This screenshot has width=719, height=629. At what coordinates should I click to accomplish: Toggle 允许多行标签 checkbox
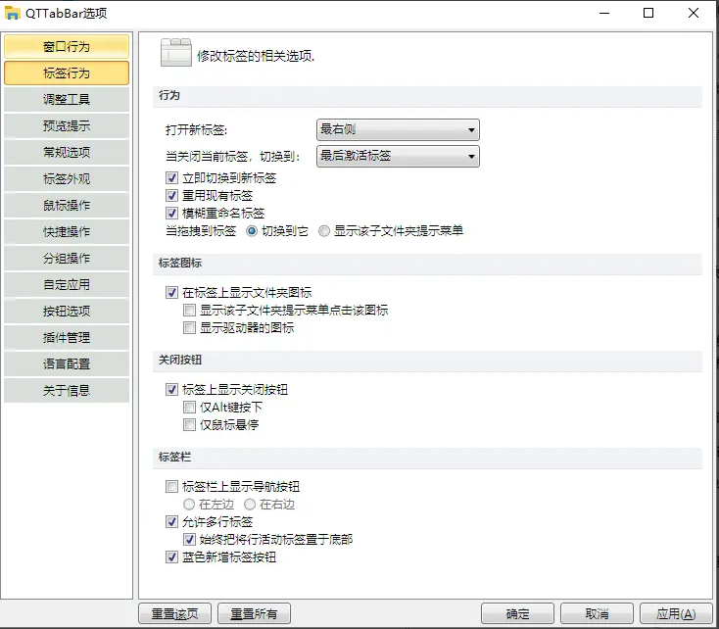coord(172,521)
